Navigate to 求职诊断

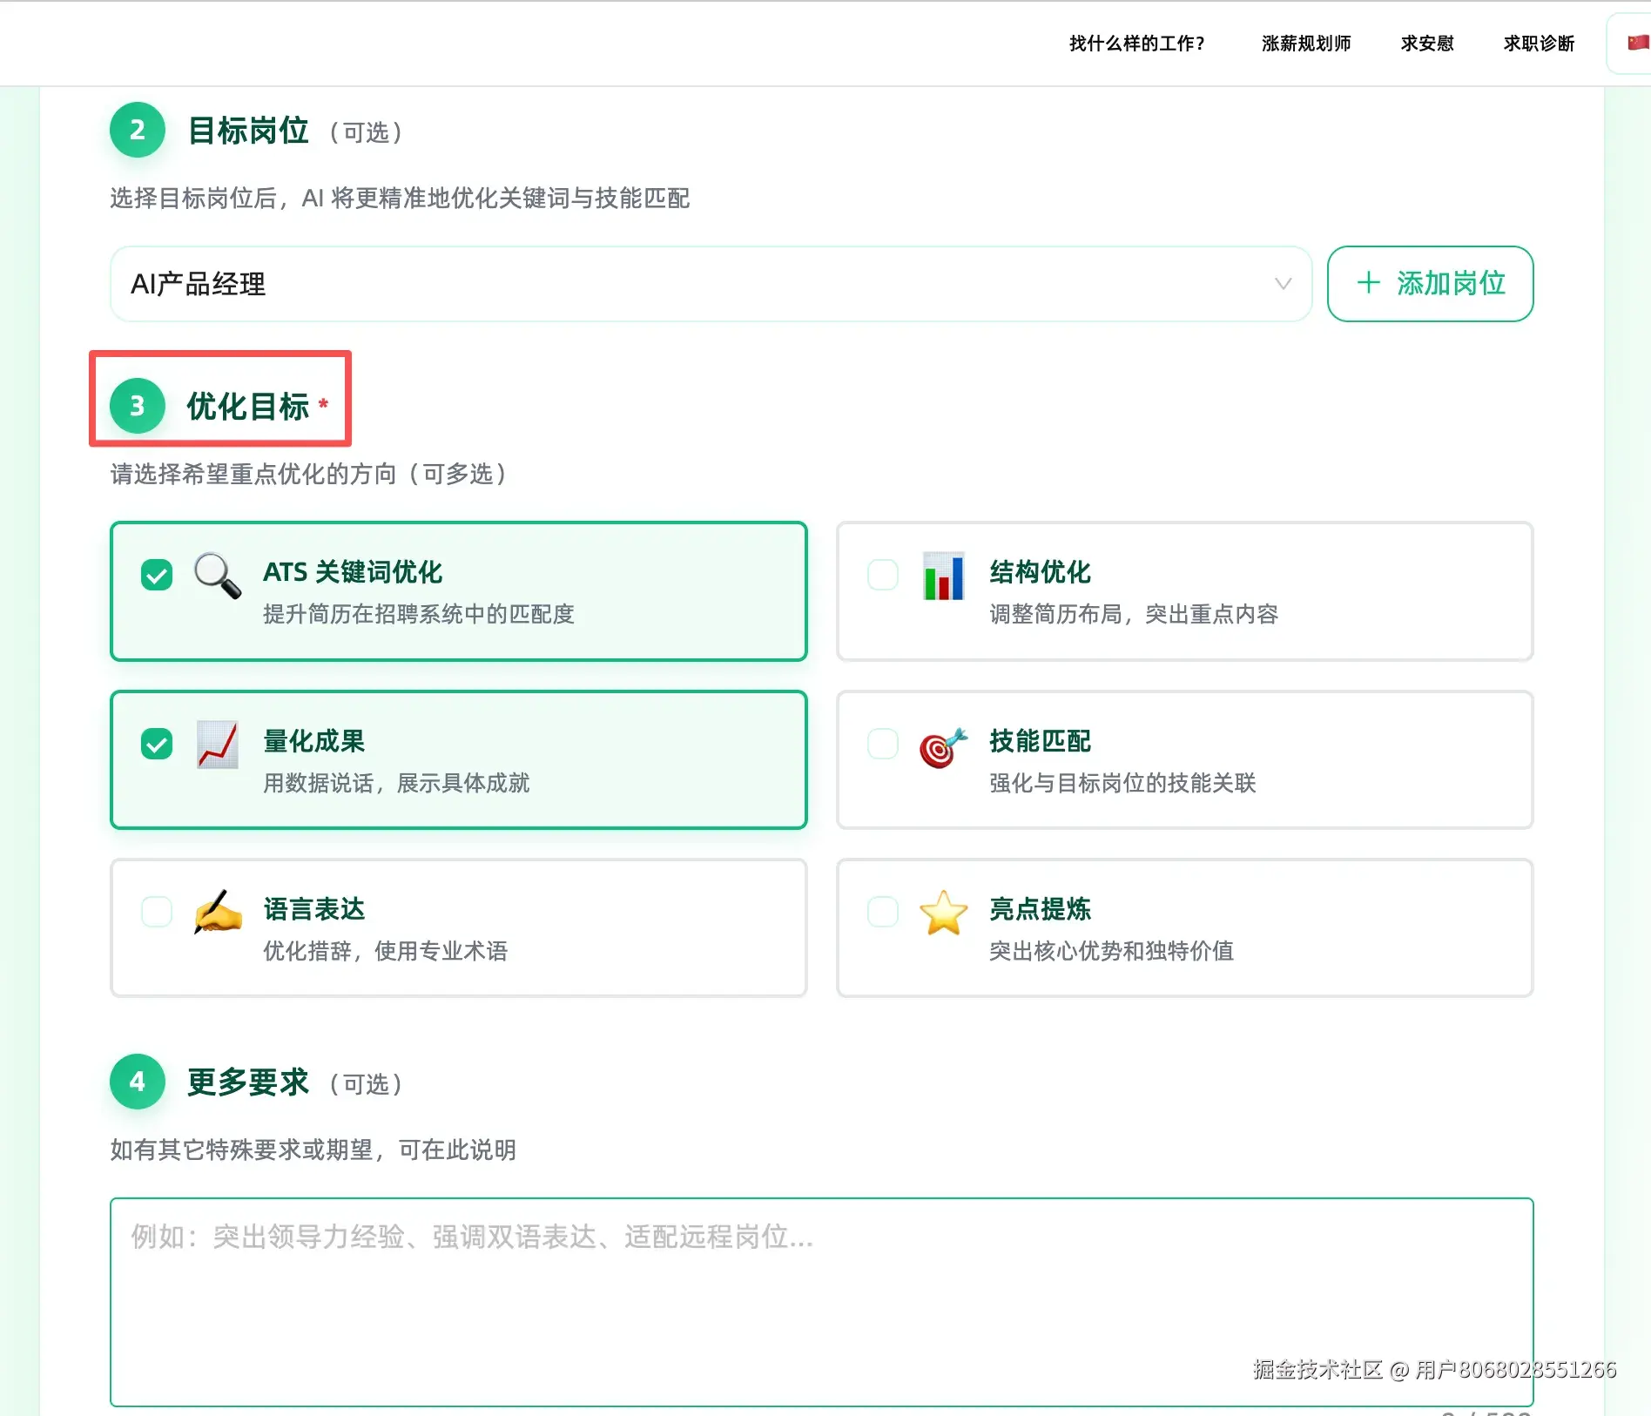[1539, 44]
